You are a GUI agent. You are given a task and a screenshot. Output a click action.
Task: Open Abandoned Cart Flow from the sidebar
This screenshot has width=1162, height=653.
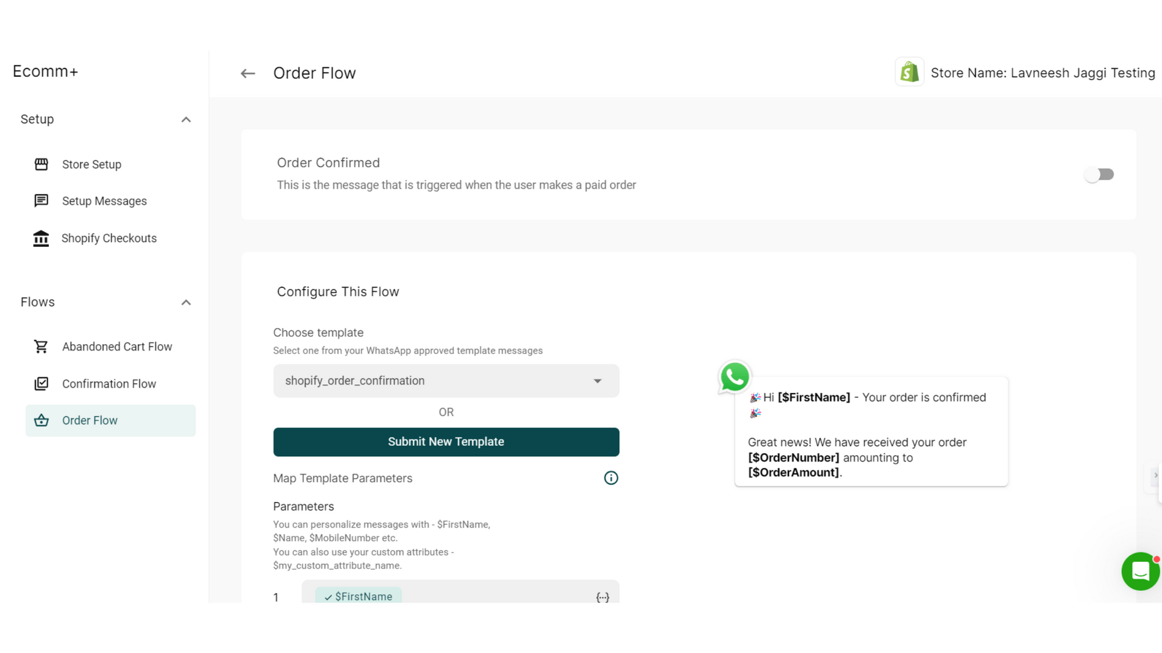(x=116, y=346)
